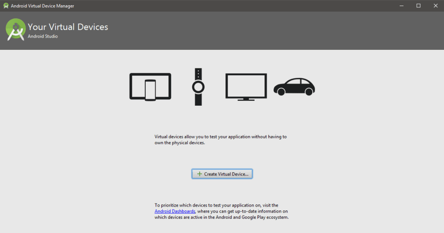Viewport: 444px width, 233px height.
Task: Click the Wear OS watch icon
Action: tap(198, 87)
